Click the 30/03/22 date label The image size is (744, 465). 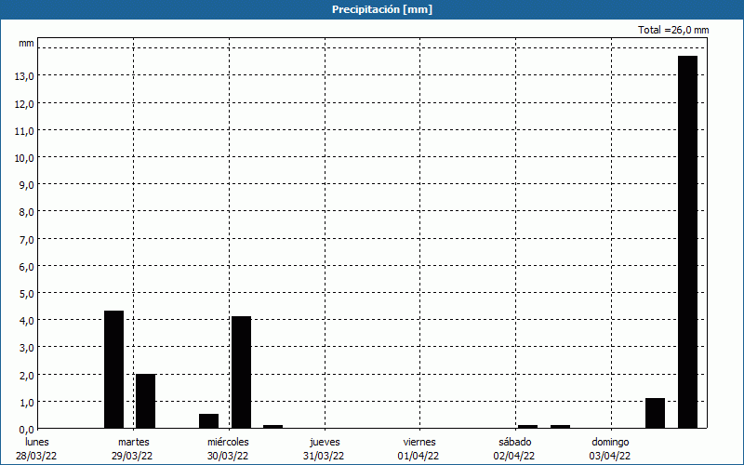click(228, 456)
